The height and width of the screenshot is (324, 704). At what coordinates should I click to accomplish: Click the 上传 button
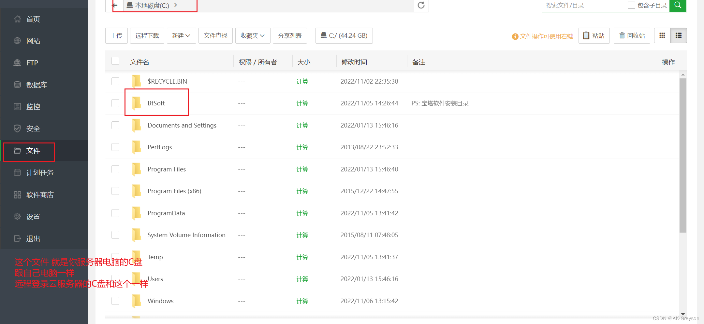point(116,35)
